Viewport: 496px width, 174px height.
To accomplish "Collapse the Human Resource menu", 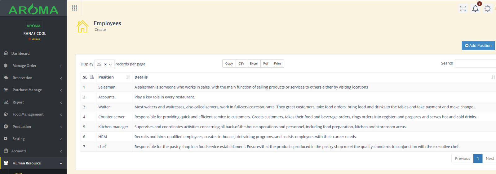I will tap(33, 163).
